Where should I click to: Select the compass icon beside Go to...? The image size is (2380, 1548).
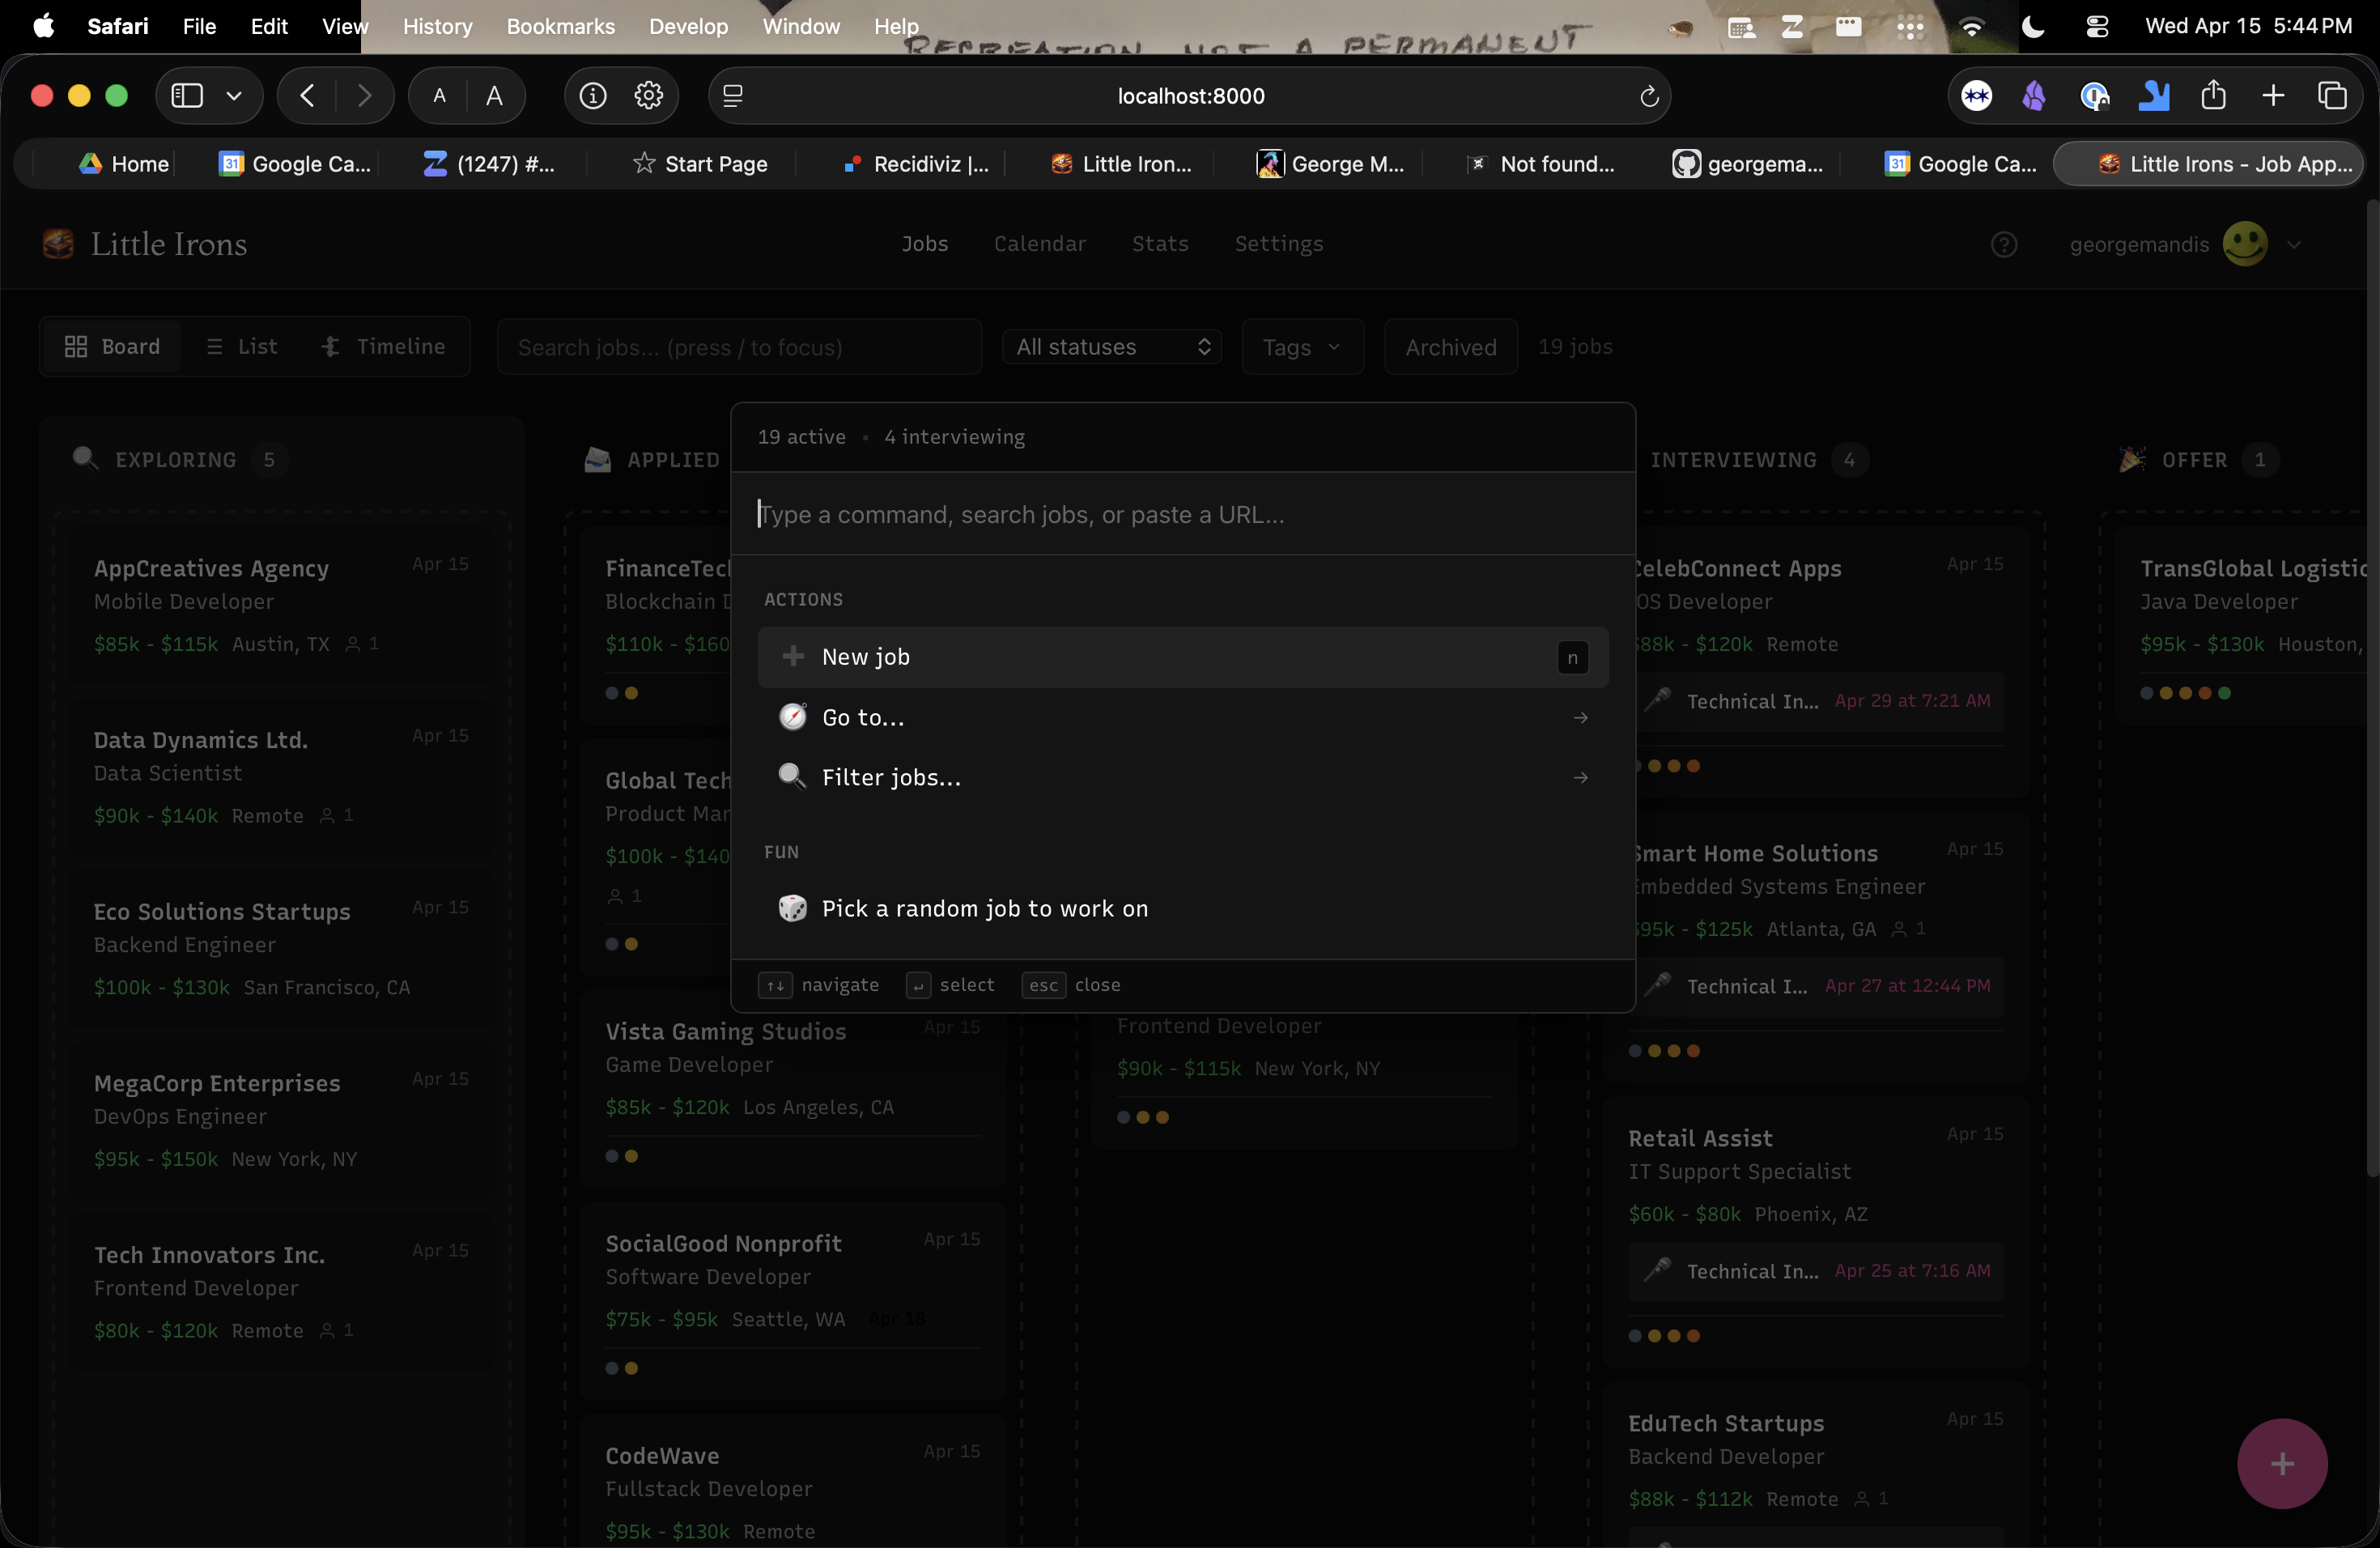793,716
